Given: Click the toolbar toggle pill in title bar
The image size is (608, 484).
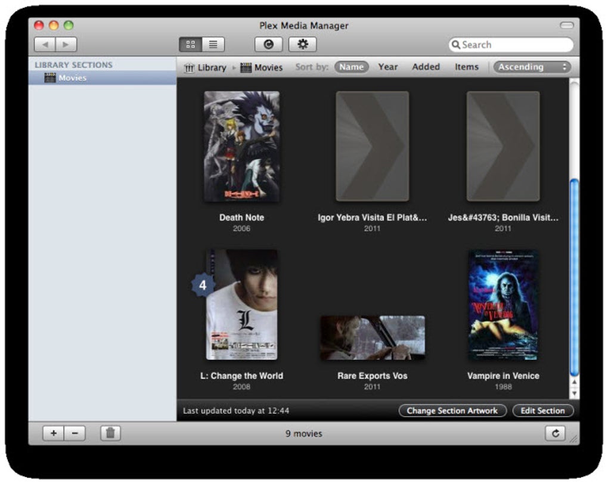Looking at the screenshot, I should click(567, 25).
